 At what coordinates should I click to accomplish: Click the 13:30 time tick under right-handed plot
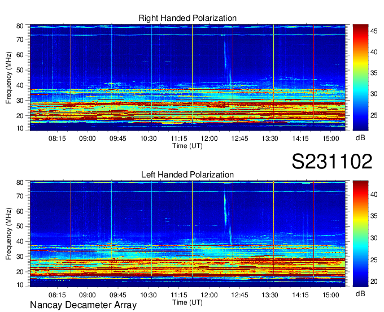[x=270, y=138]
